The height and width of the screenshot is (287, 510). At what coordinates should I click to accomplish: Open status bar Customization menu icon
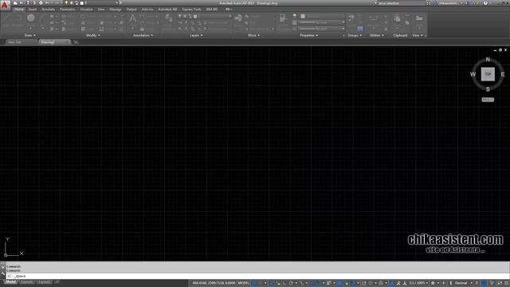click(x=506, y=283)
